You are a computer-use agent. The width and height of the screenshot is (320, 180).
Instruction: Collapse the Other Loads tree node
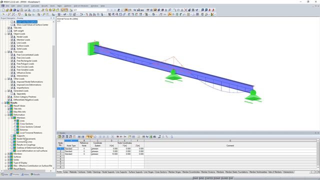[5, 79]
